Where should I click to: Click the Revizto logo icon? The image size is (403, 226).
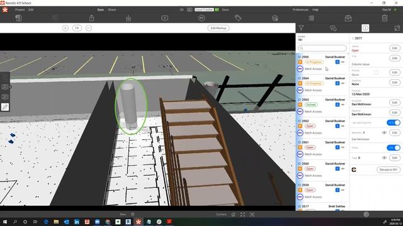coord(5,10)
